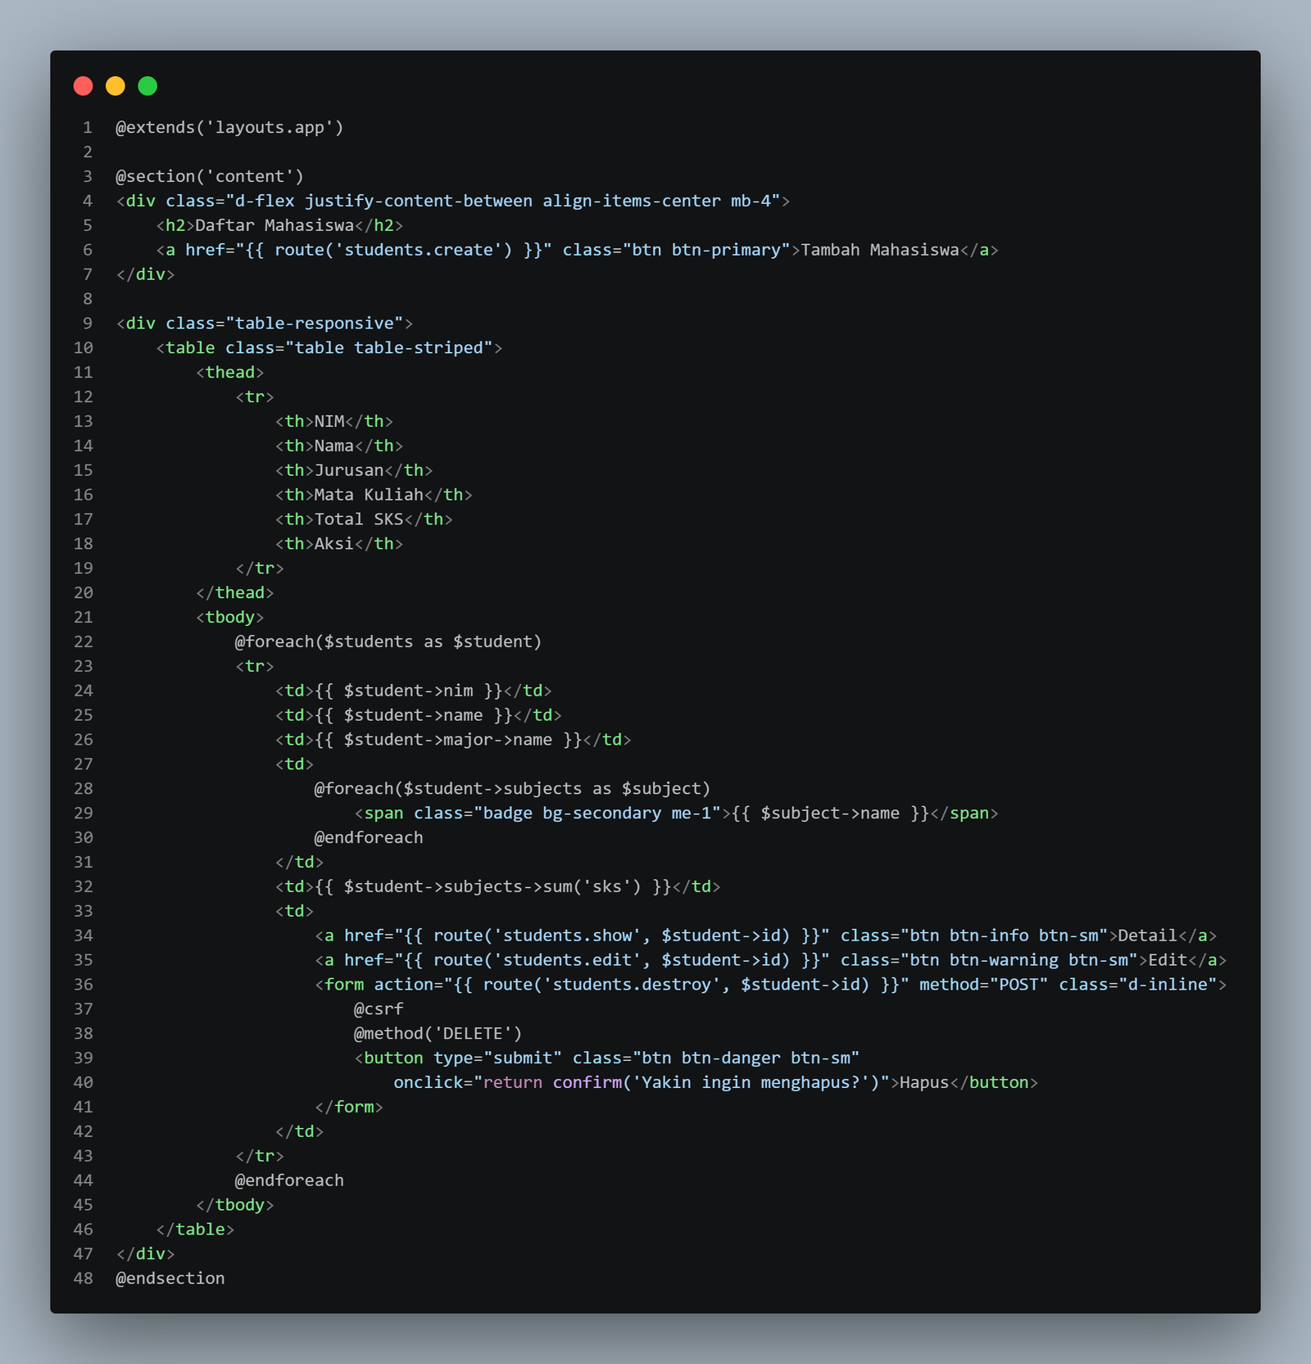Click the 'badge bg-secondary me-1' class value
Image resolution: width=1311 pixels, height=1364 pixels.
(597, 813)
